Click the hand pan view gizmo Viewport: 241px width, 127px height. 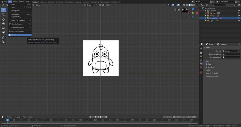(x=183, y=9)
